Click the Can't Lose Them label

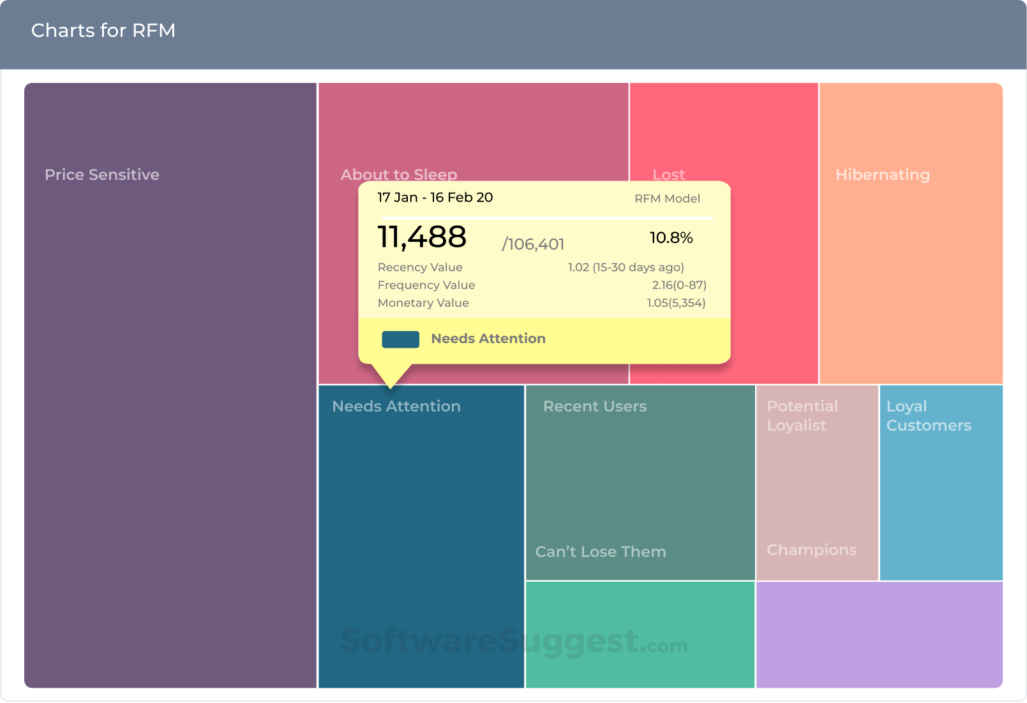point(600,552)
